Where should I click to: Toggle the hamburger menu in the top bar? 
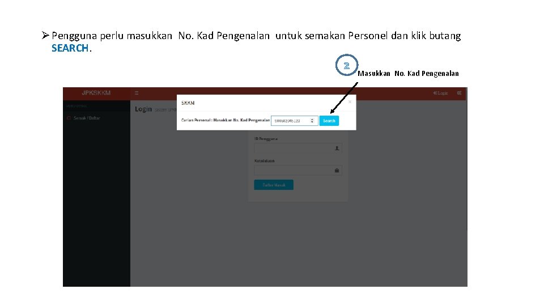(x=137, y=93)
